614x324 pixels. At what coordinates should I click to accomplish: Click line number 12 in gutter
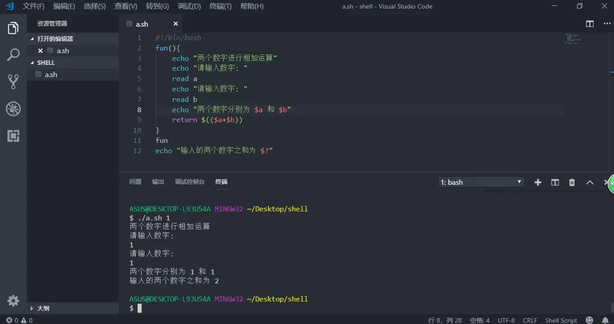[137, 151]
